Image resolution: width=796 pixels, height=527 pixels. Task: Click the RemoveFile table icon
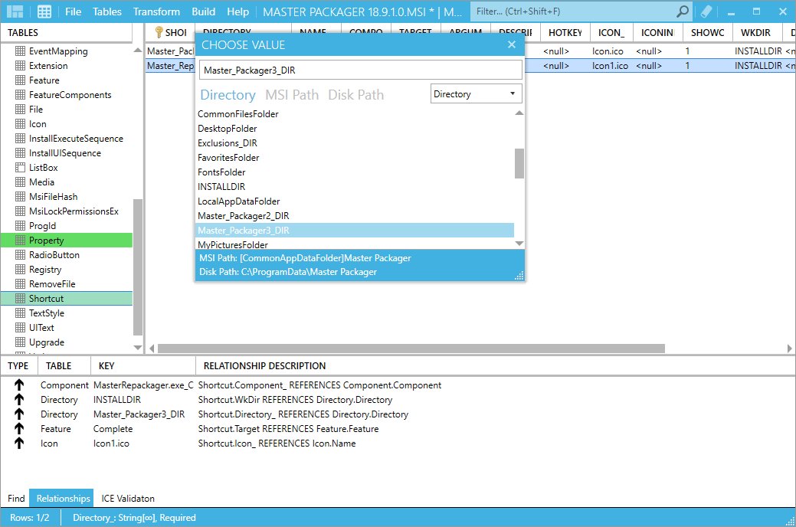21,284
